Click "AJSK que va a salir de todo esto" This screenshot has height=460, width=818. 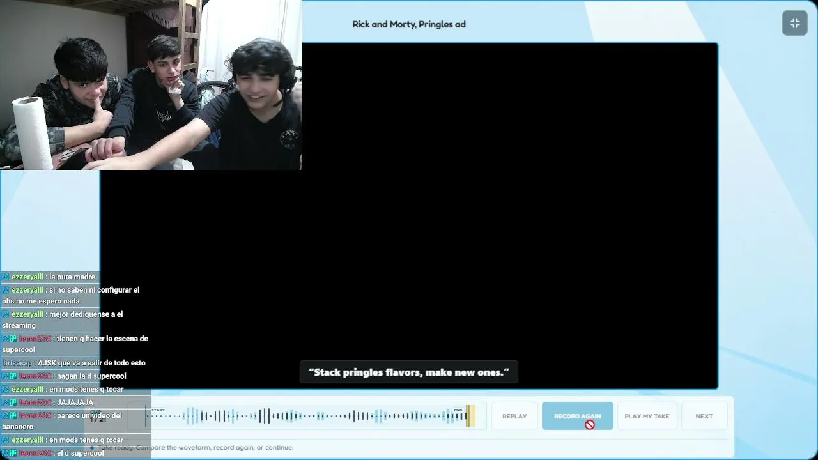(91, 363)
